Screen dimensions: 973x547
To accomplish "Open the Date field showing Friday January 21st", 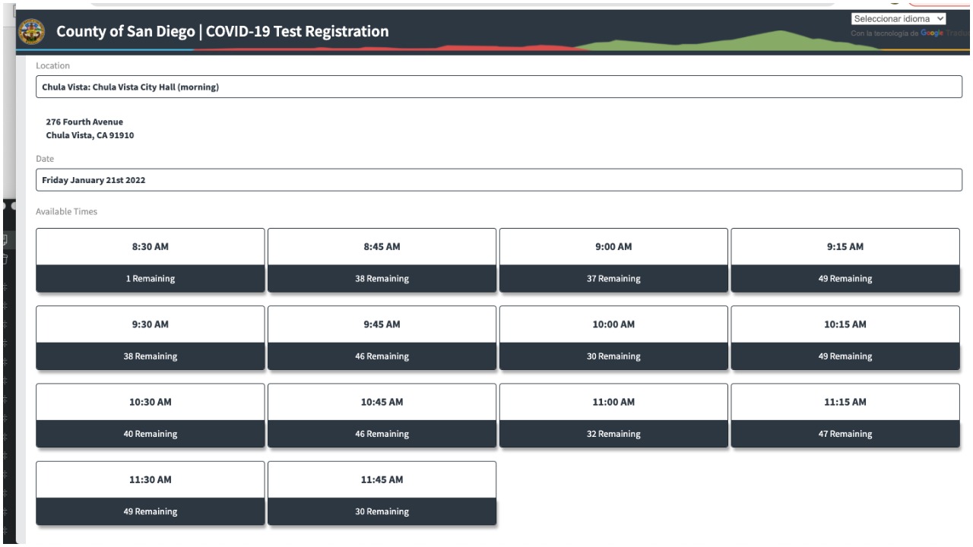I will pyautogui.click(x=499, y=180).
